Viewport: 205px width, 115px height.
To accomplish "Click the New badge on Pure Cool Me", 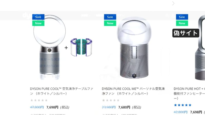I will pyautogui.click(x=110, y=23).
